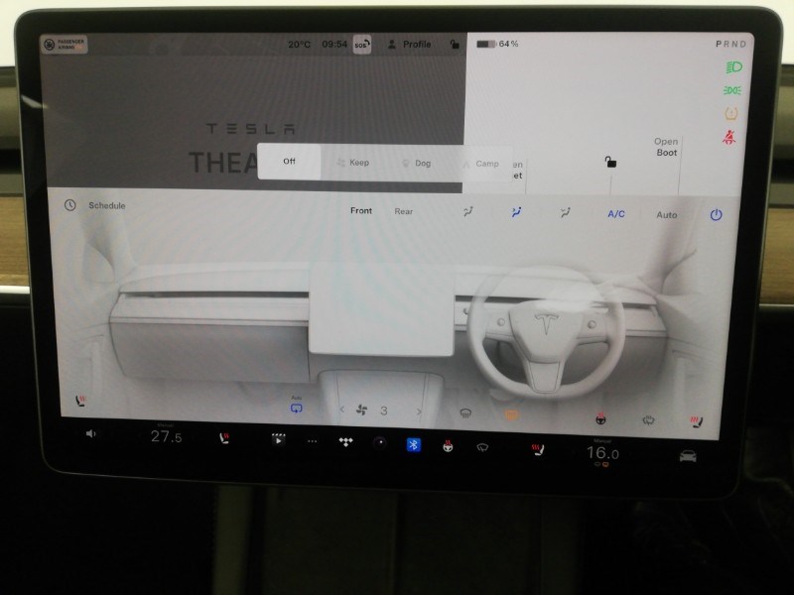
Task: Tap the right seat heater icon in the dock
Action: tap(537, 449)
